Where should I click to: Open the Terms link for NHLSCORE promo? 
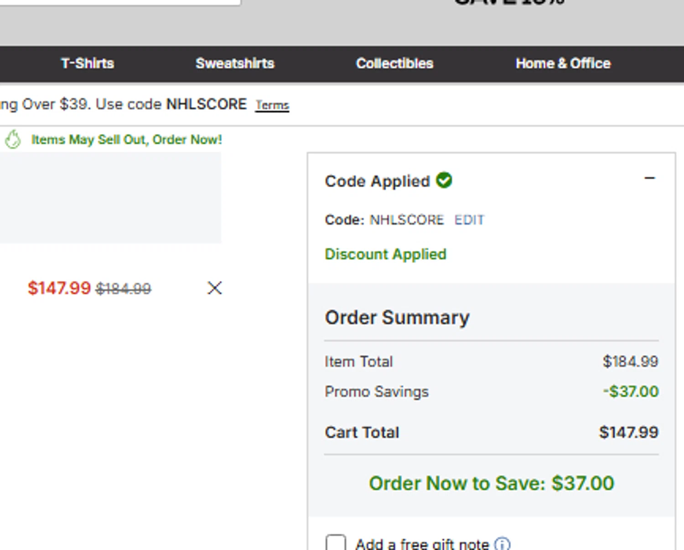[x=272, y=105]
